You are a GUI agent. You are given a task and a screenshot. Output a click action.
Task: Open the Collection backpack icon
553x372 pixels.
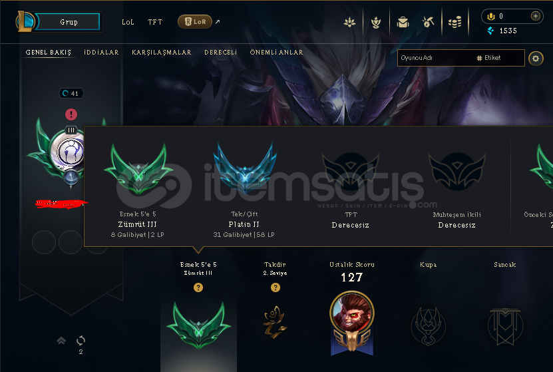point(403,22)
